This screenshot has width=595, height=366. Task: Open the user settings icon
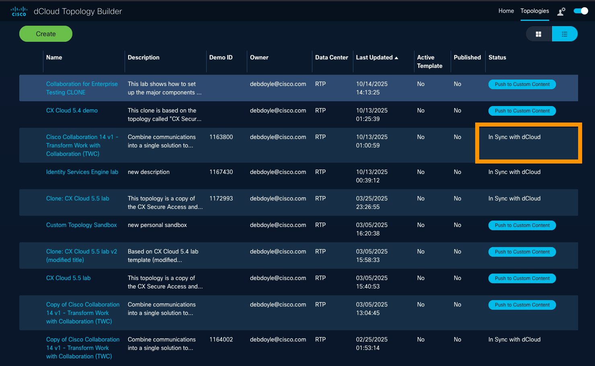coord(561,11)
